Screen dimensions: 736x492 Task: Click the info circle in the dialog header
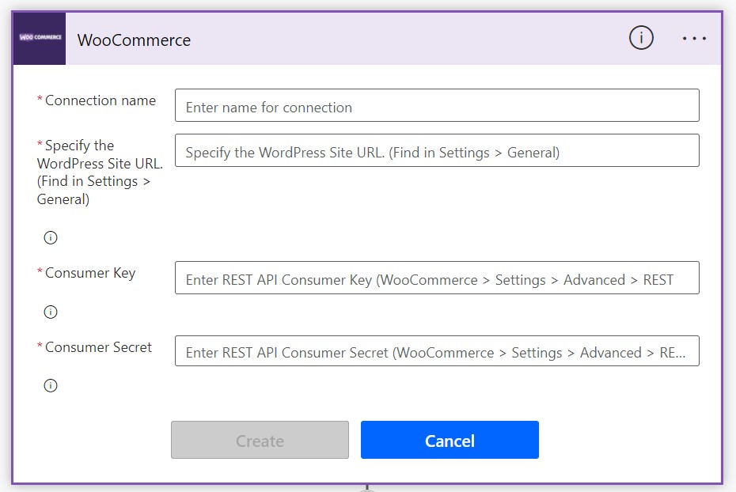coord(641,37)
